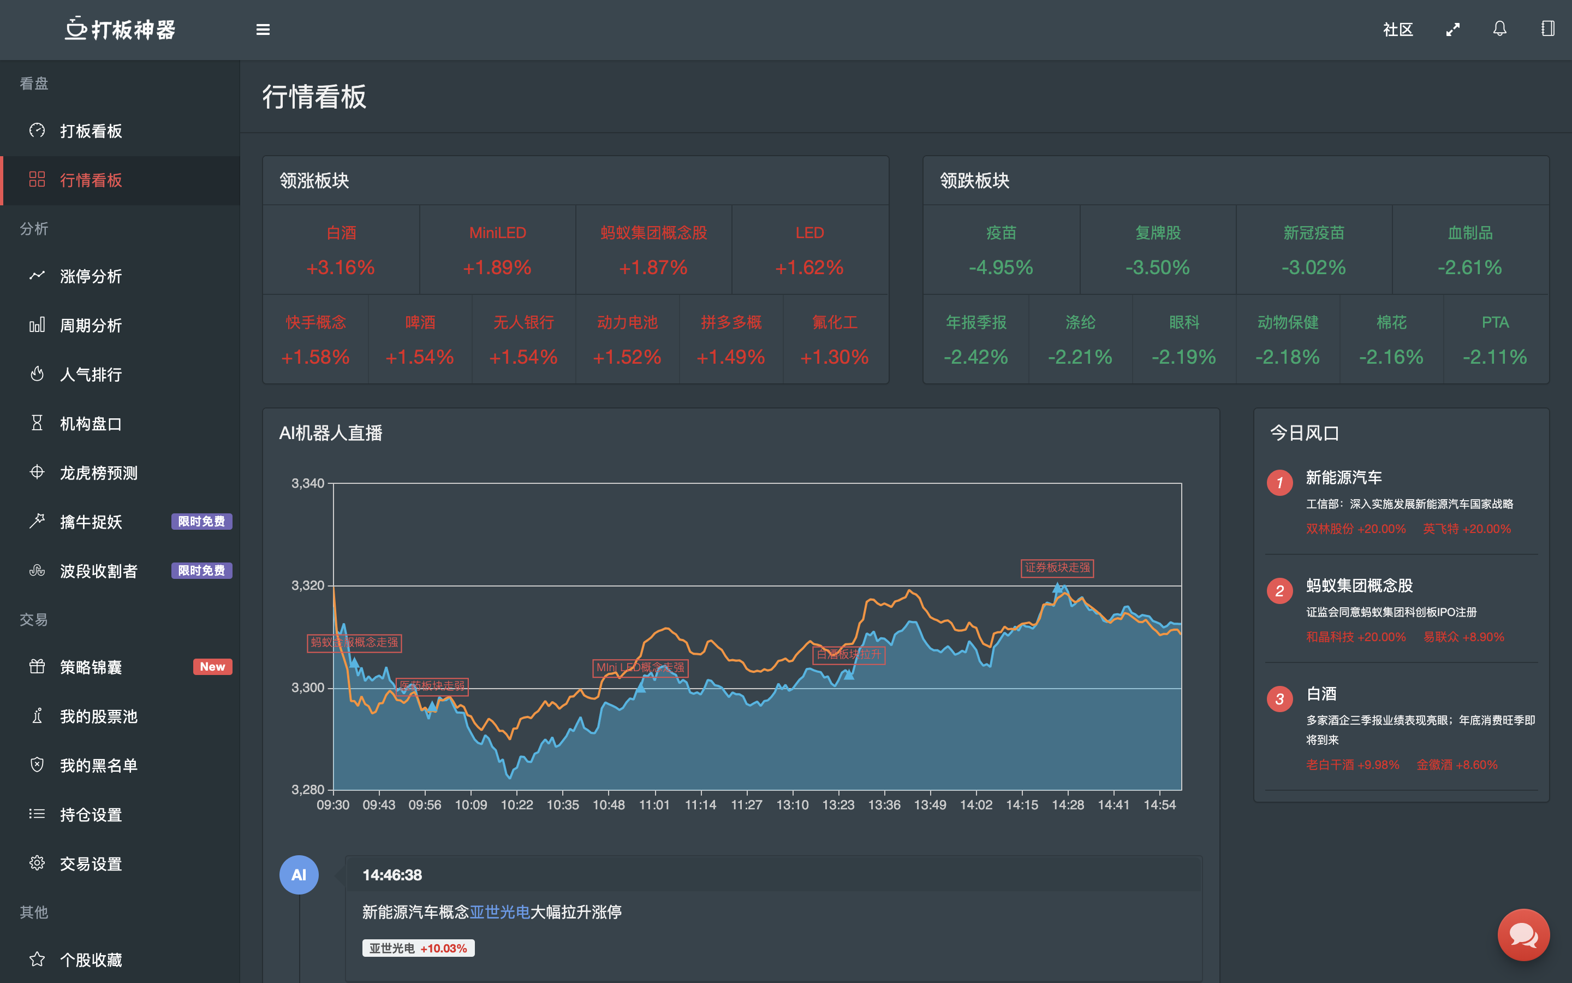1572x983 pixels.
Task: Open 机构盘口 hourglass item
Action: [91, 424]
